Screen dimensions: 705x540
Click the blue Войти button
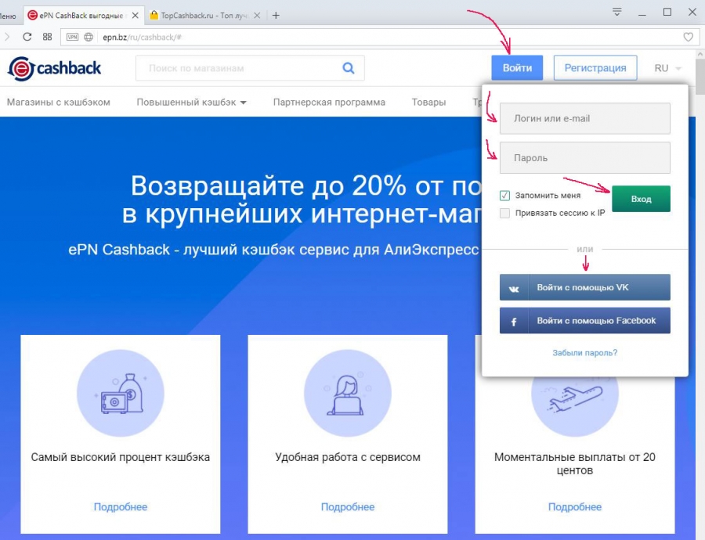click(517, 68)
